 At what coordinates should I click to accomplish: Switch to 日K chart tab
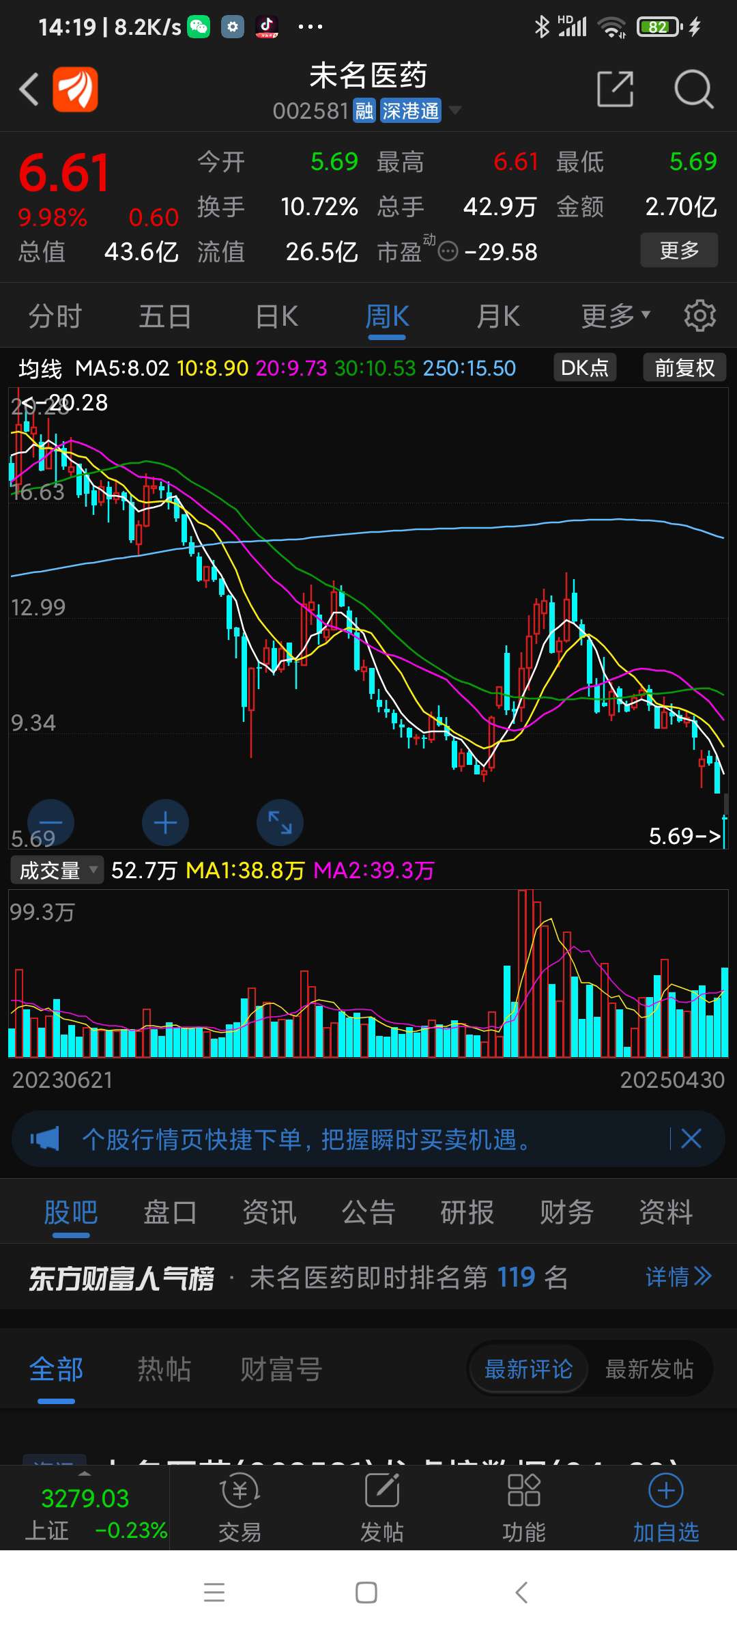[276, 316]
